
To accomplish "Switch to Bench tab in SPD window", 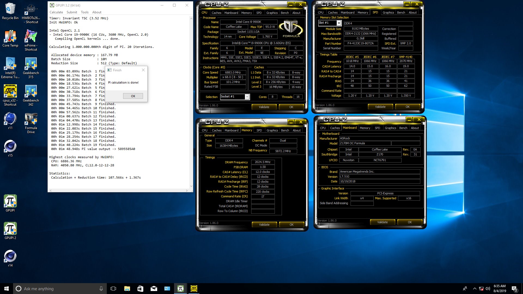I will [401, 13].
